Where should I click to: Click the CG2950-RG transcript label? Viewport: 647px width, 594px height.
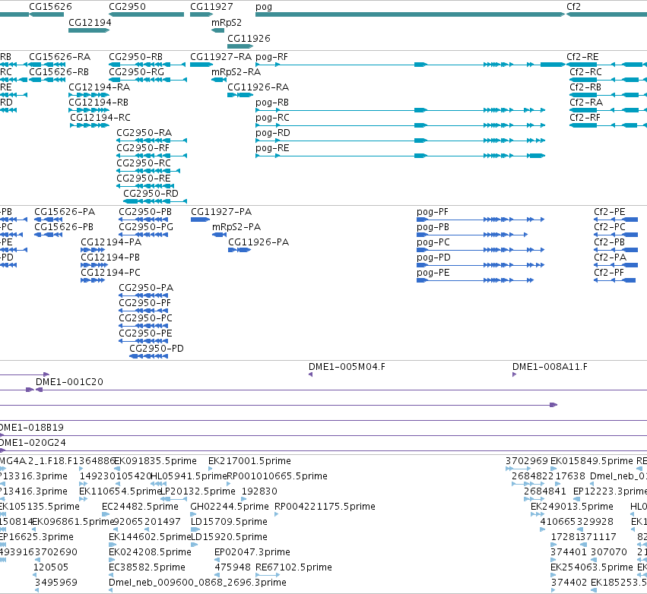(137, 71)
